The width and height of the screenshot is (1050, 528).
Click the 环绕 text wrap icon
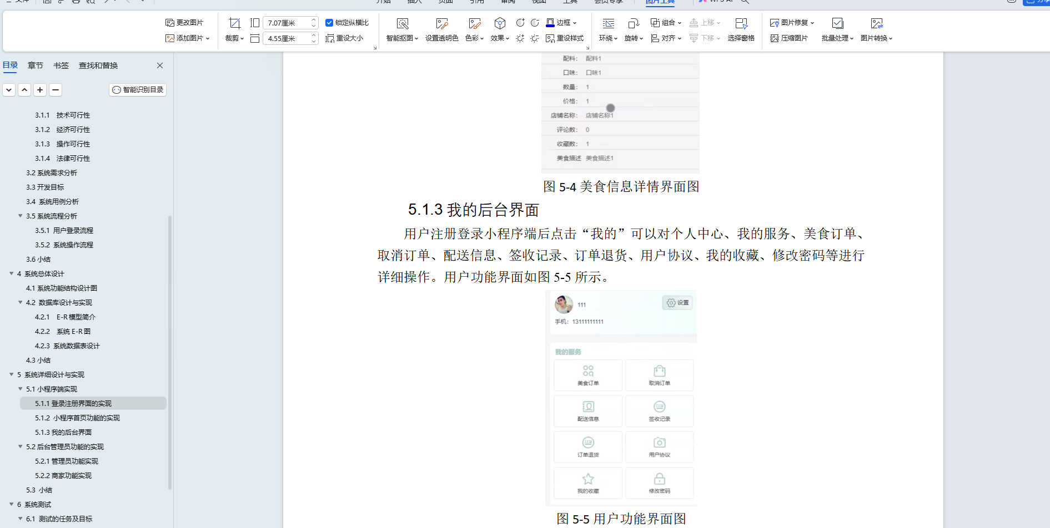pos(609,23)
